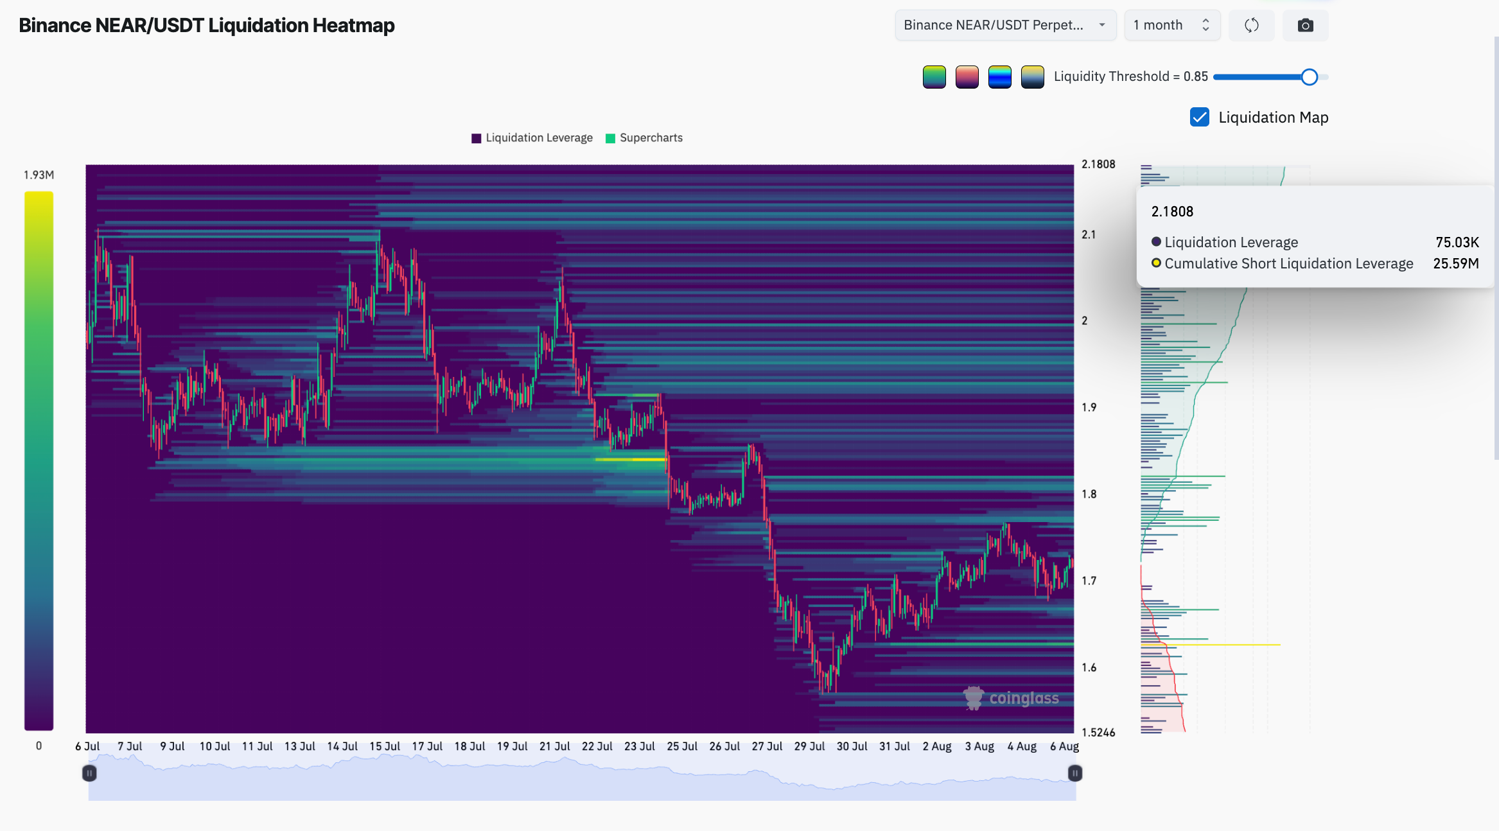The image size is (1499, 831).
Task: Take a screenshot with camera icon
Action: [1305, 25]
